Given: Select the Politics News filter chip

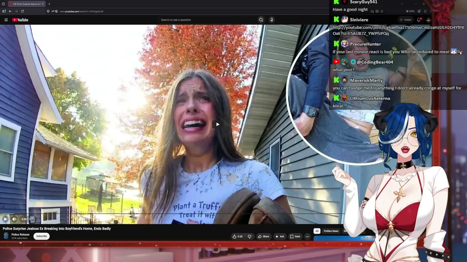Looking at the screenshot, I should tap(331, 231).
